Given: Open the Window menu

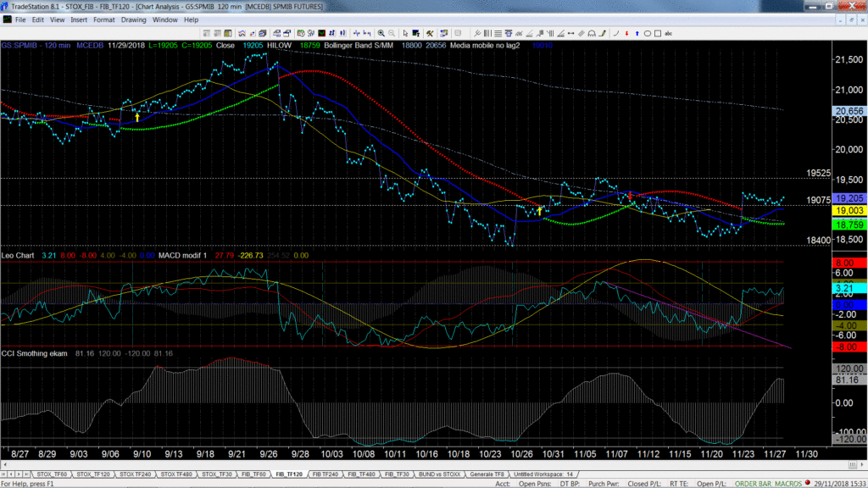Looking at the screenshot, I should click(165, 19).
